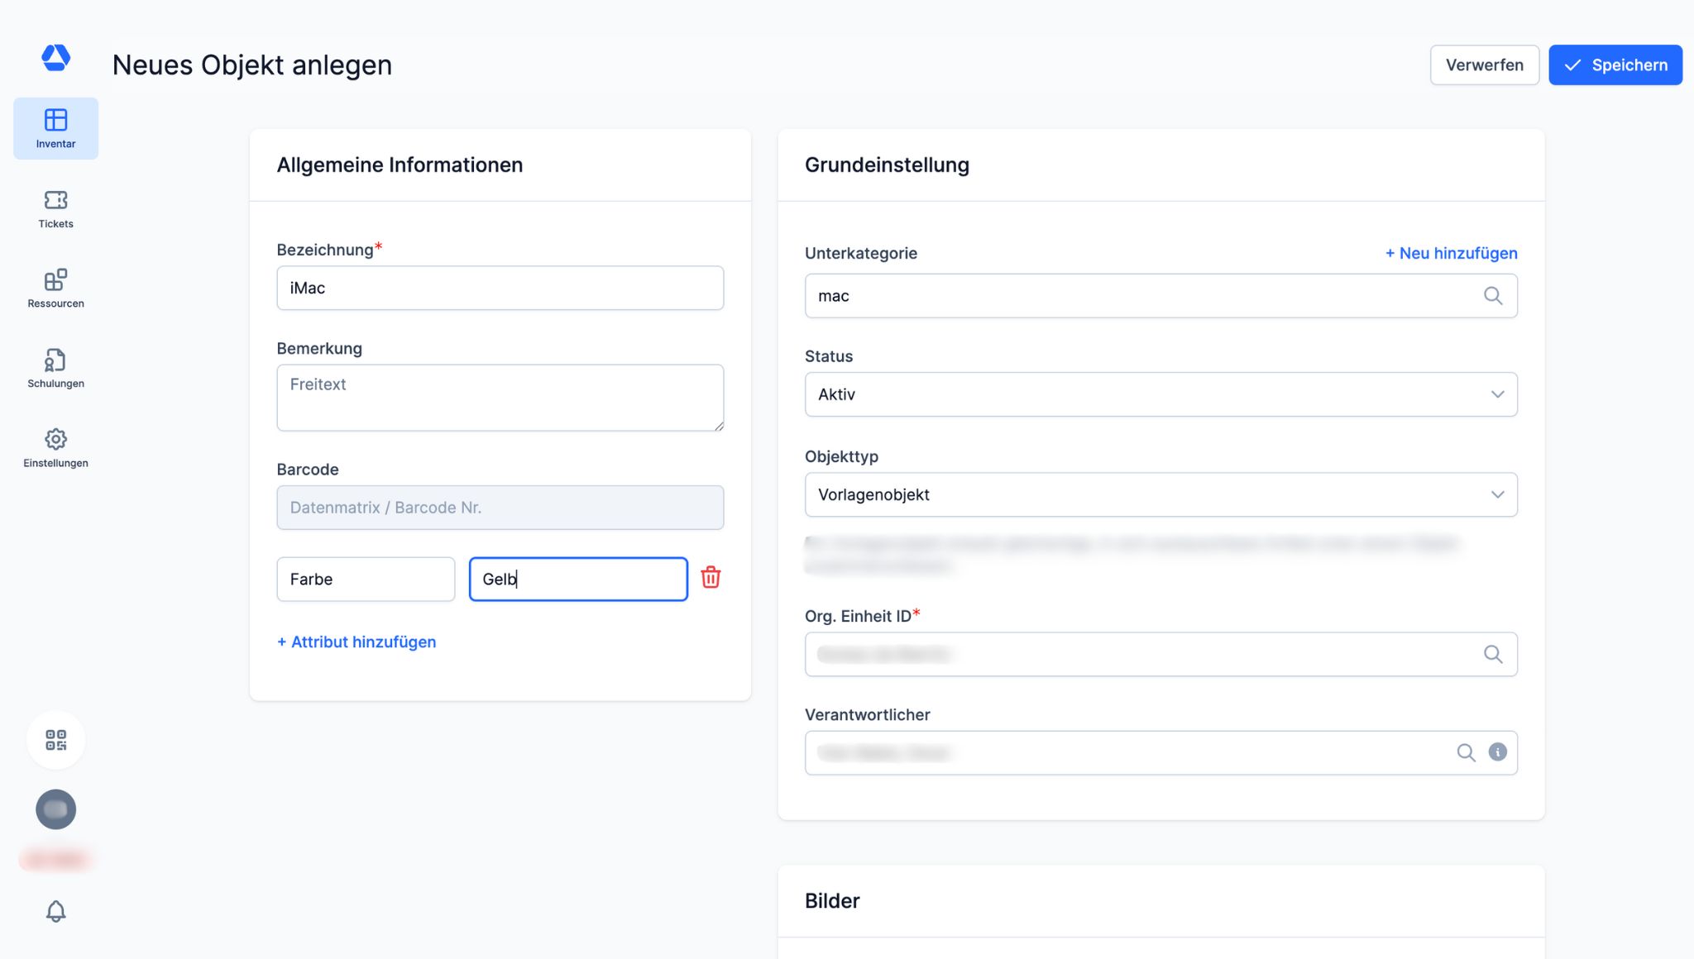
Task: Click the search icon in Unterkategorie field
Action: pyautogui.click(x=1492, y=296)
